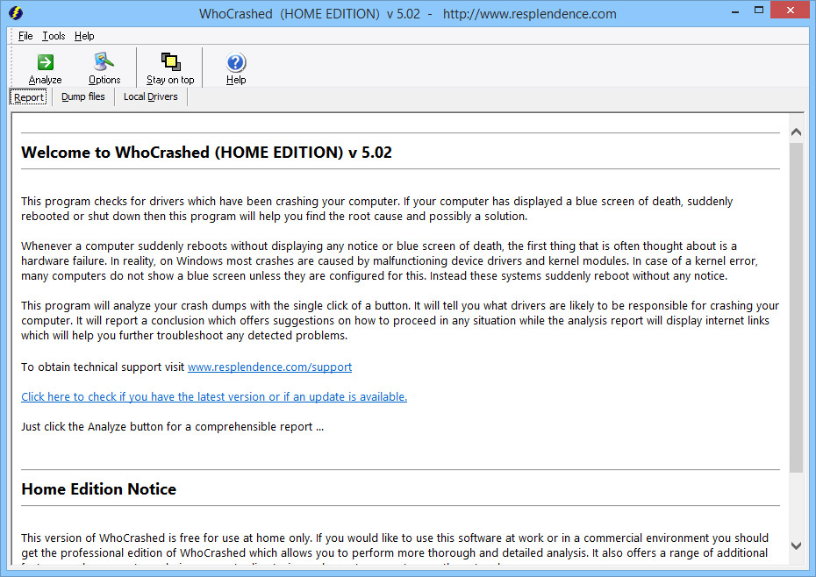Switch to the Report tab
The height and width of the screenshot is (577, 816).
(x=29, y=97)
